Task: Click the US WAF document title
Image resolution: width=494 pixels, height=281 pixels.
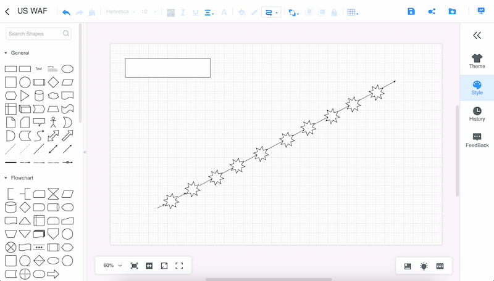Action: tap(32, 11)
